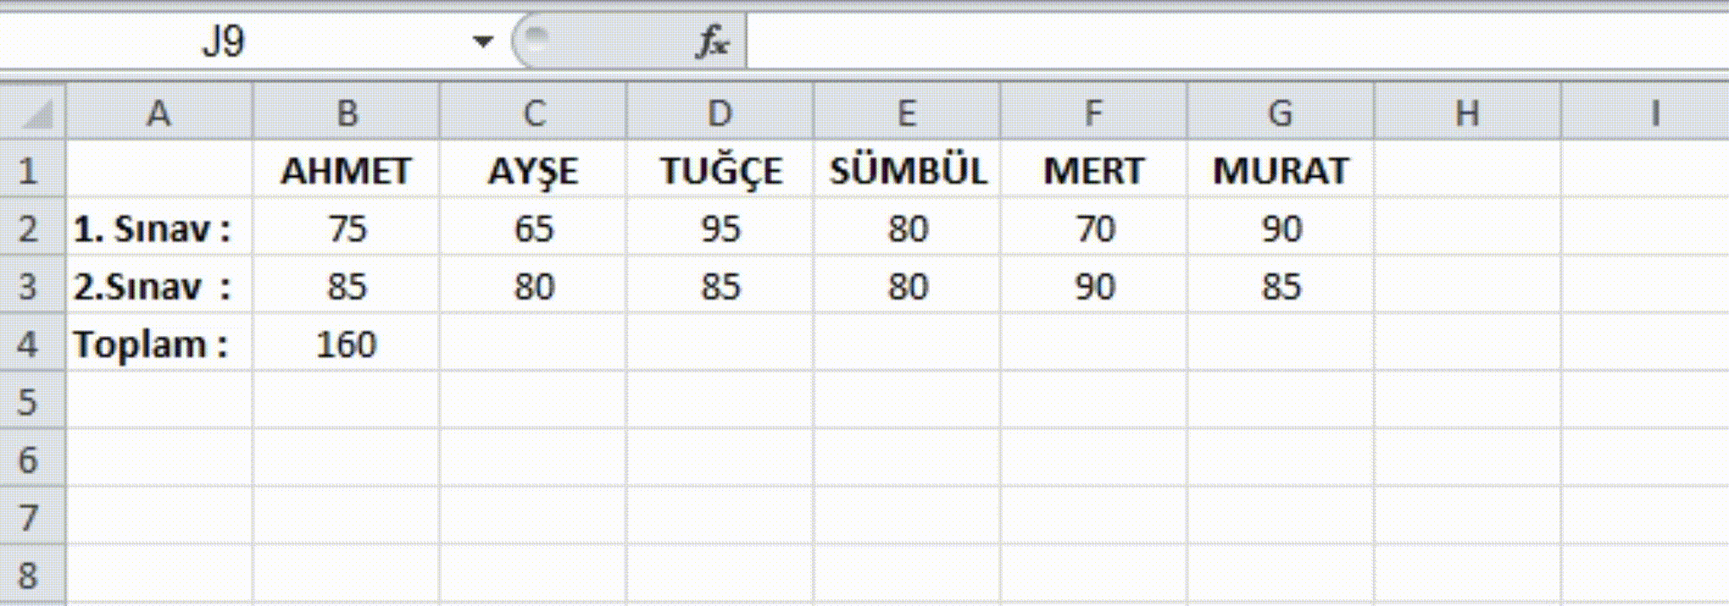Select column B header
1729x606 pixels.
tap(347, 113)
